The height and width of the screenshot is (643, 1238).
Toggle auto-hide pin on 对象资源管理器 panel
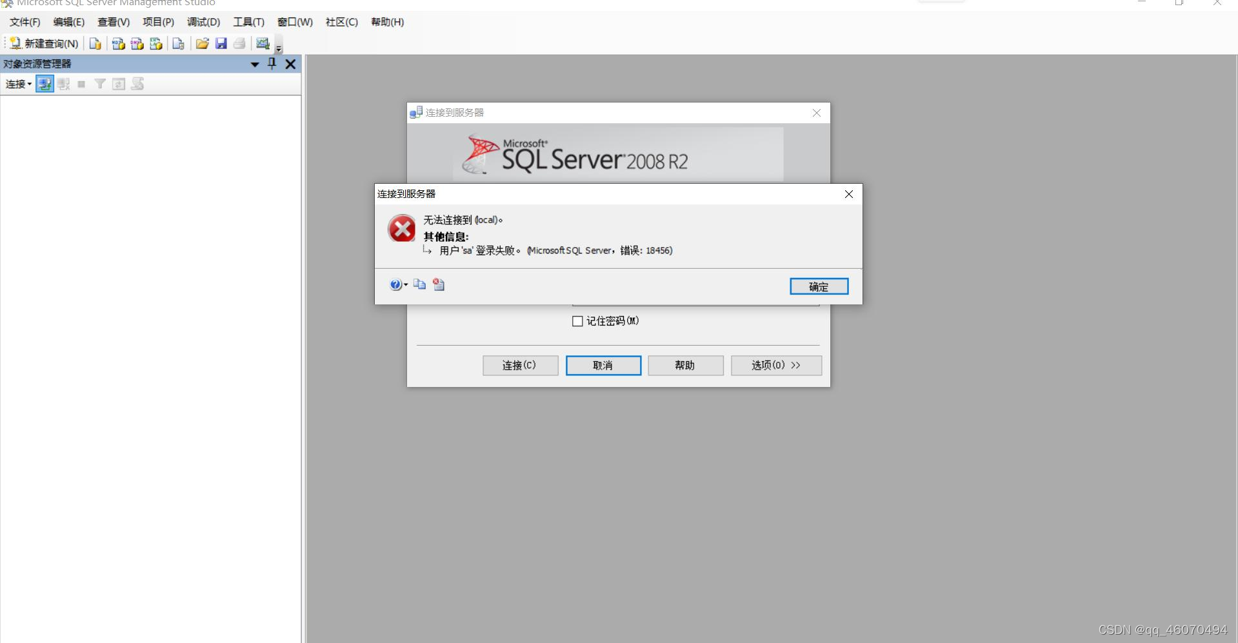(x=272, y=63)
